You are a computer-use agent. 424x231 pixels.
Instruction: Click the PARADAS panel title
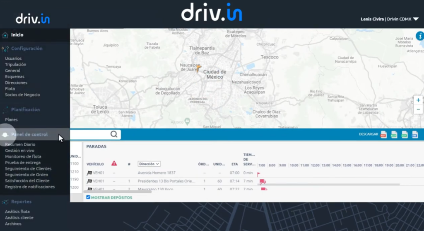tap(96, 146)
